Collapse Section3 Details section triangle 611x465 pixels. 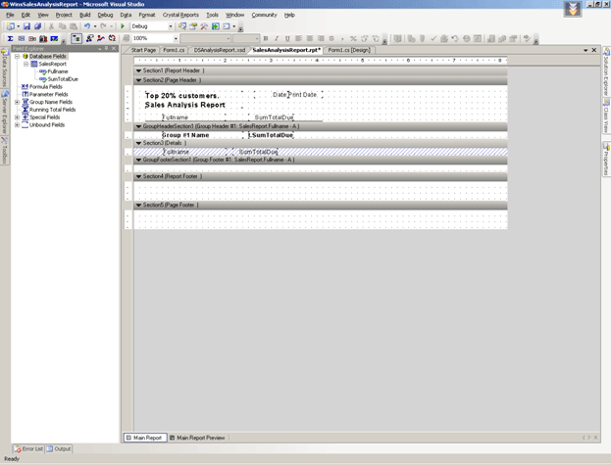tap(138, 143)
